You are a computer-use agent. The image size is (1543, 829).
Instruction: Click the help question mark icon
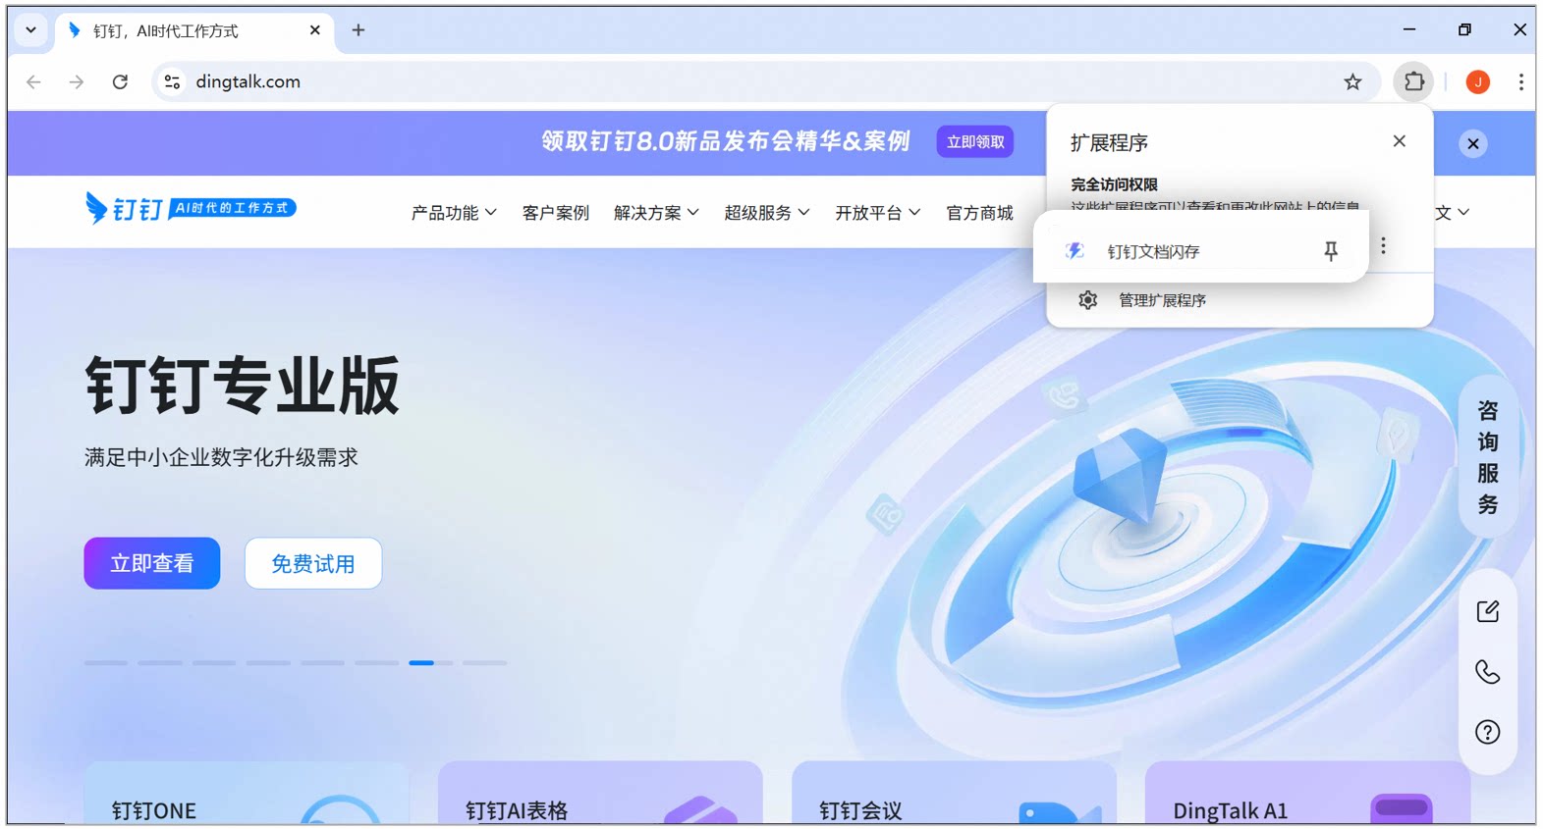1487,732
